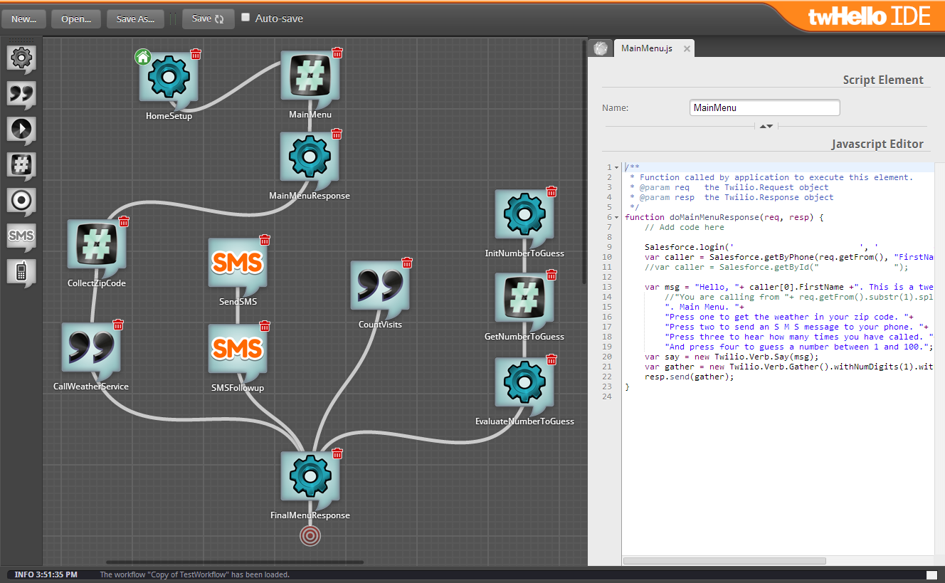Delete the SendSMS node using trash icon

point(265,240)
